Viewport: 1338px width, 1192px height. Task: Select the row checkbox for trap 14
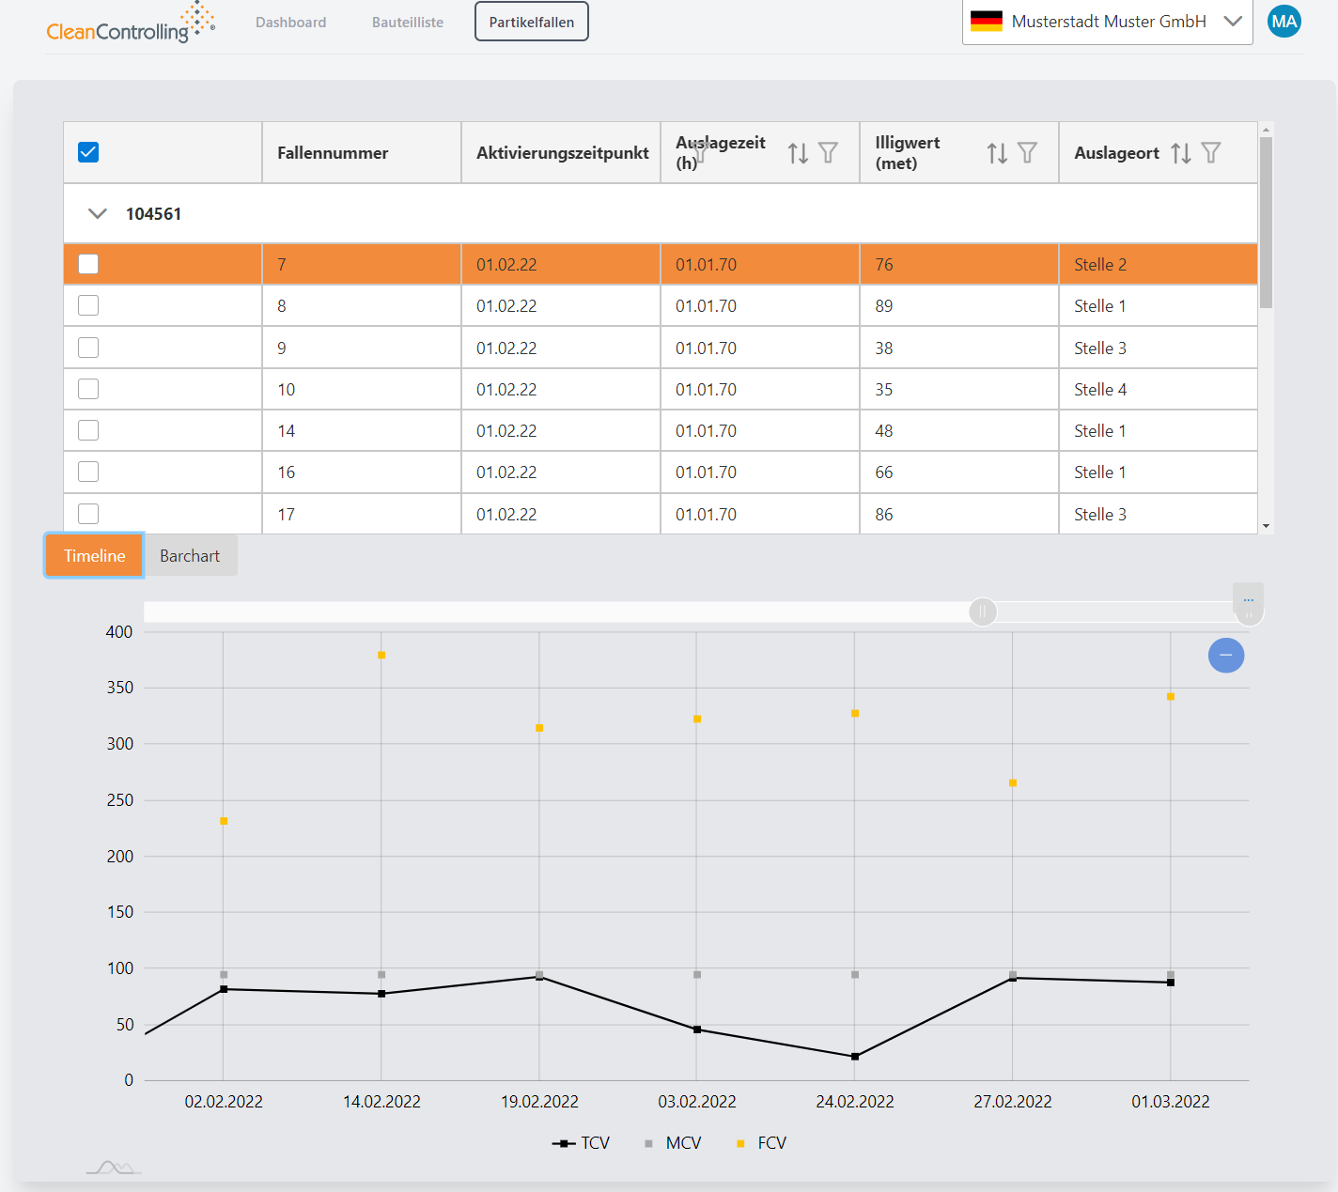coord(88,430)
